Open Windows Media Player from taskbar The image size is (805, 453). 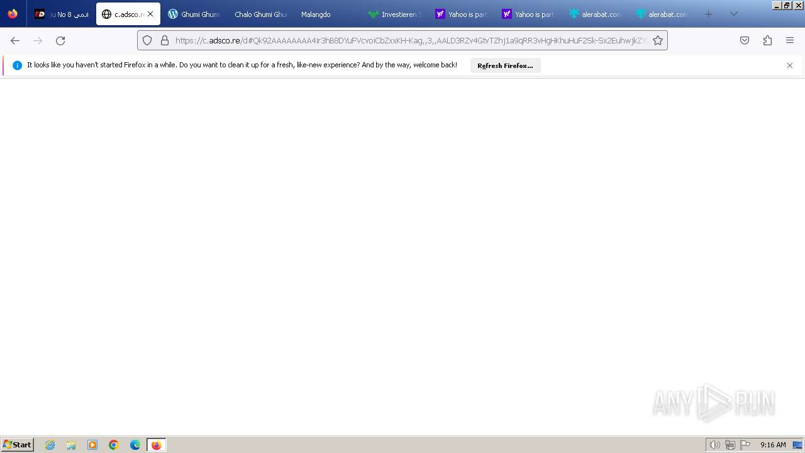[x=92, y=445]
